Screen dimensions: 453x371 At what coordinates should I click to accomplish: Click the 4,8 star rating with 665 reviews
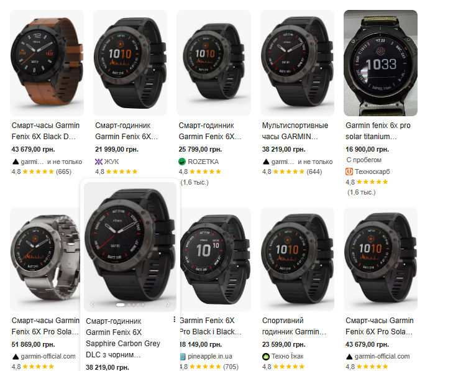pyautogui.click(x=41, y=172)
